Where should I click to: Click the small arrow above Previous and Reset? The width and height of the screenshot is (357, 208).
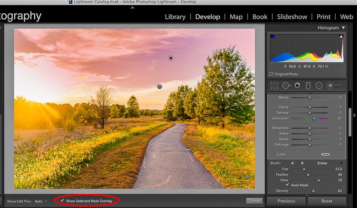click(x=307, y=195)
